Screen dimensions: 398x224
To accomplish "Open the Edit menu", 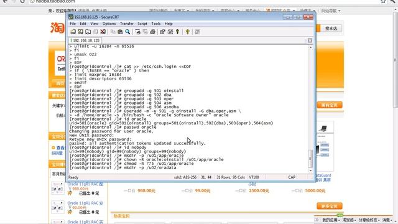I will 83,24.
